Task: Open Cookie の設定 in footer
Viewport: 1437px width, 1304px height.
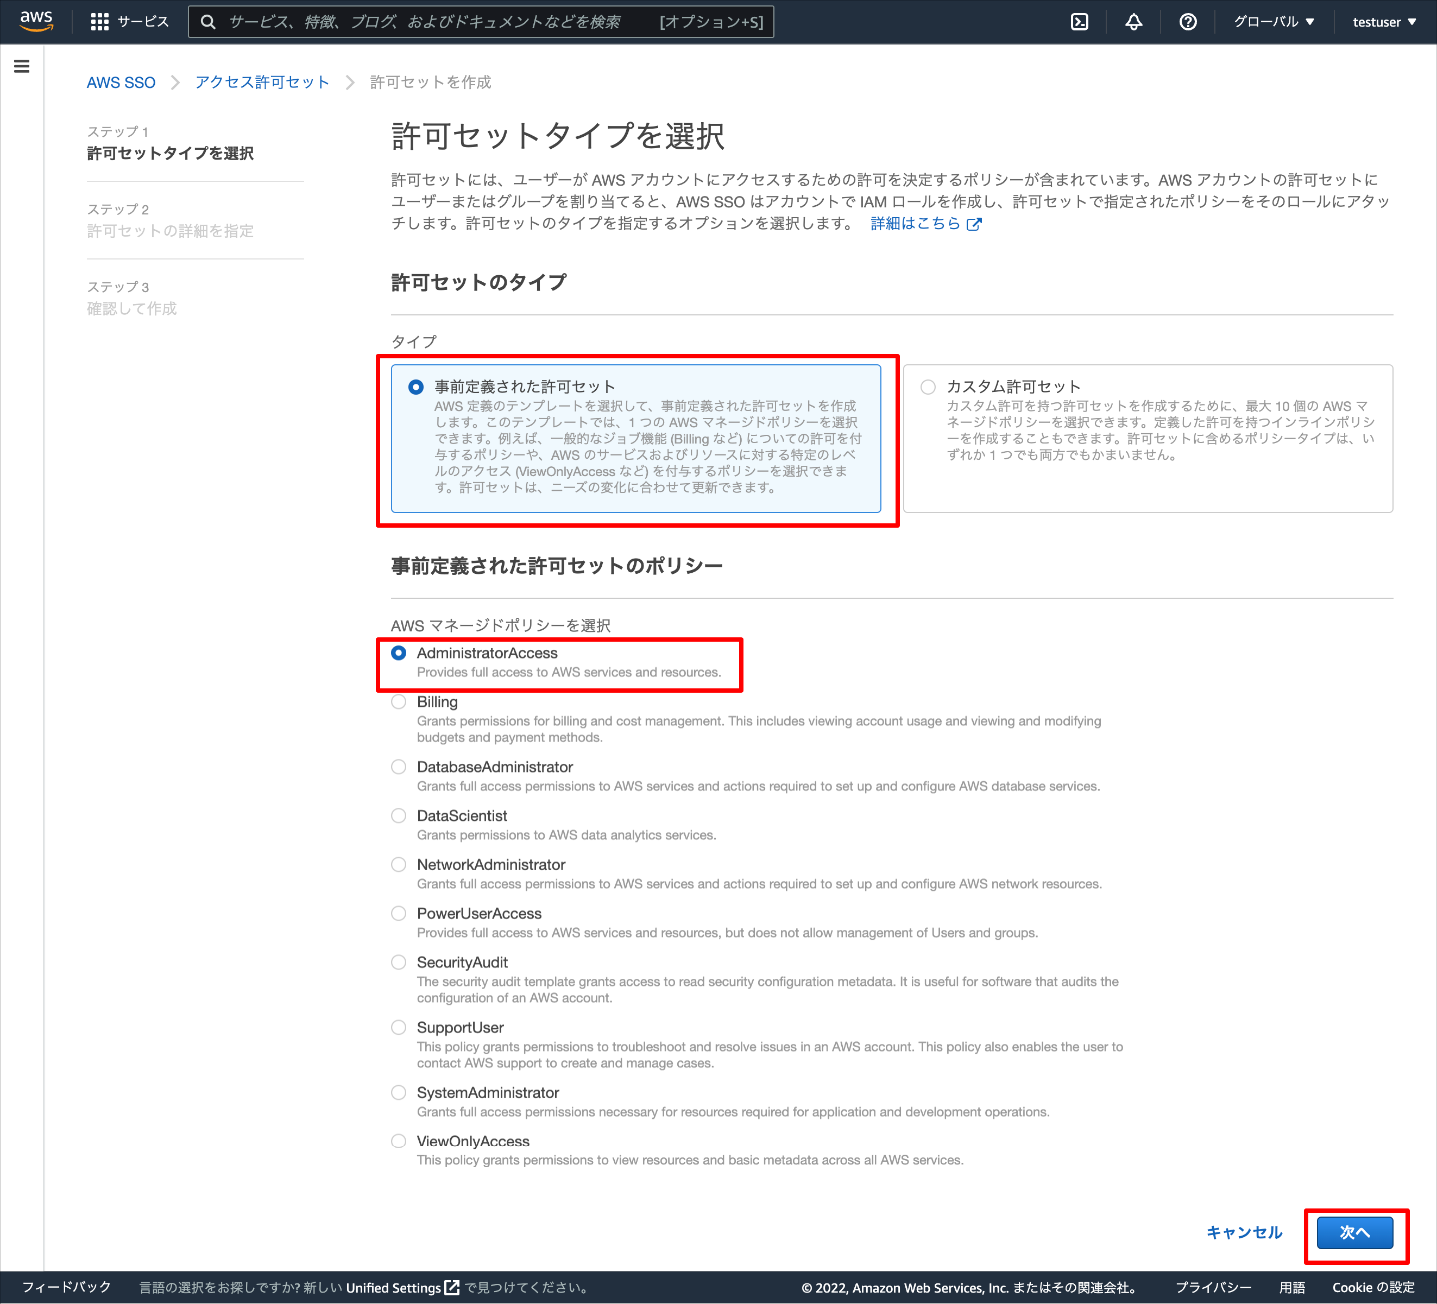Action: [x=1373, y=1288]
